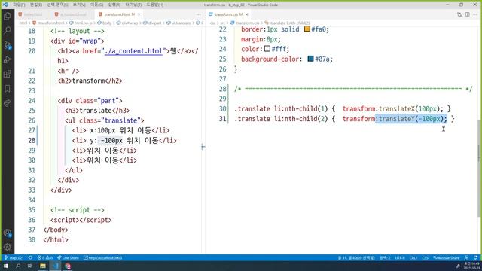Open Windows taskbar search
The width and height of the screenshot is (482, 271).
(x=18, y=266)
